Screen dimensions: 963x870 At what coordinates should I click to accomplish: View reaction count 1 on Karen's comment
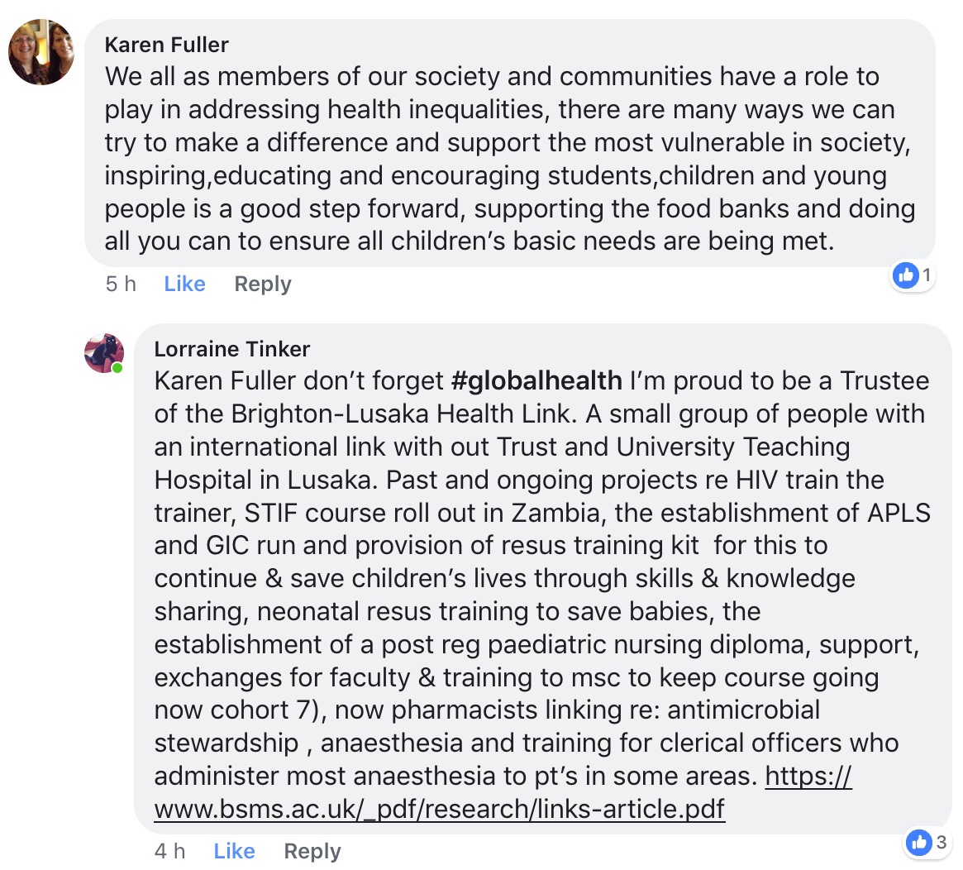tap(927, 275)
